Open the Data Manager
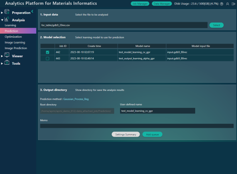Screen dimensions: 237x174 162,4
